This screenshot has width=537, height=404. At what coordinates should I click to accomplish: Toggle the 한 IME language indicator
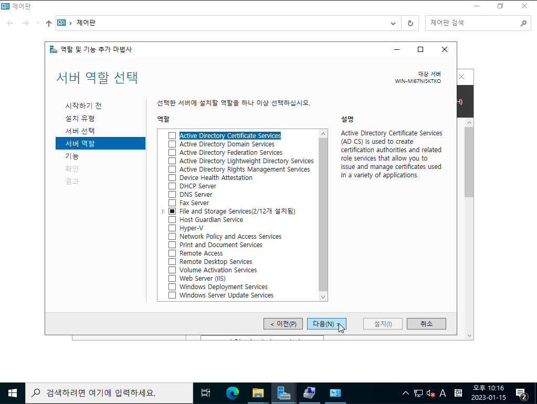(458, 393)
